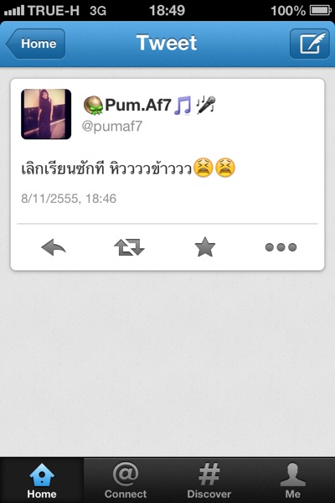This screenshot has width=335, height=503.
Task: Tap the tweet timestamp 8/11/2555, 18:46
Action: (69, 199)
